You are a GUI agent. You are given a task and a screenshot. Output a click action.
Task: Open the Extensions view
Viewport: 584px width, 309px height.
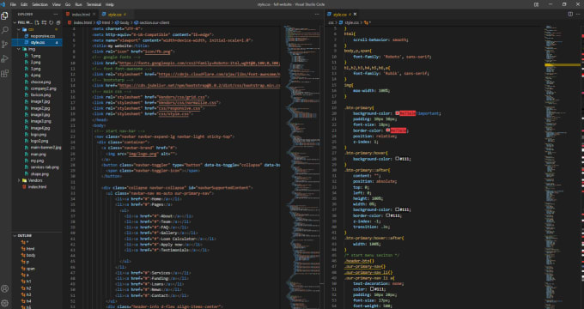(x=5, y=73)
